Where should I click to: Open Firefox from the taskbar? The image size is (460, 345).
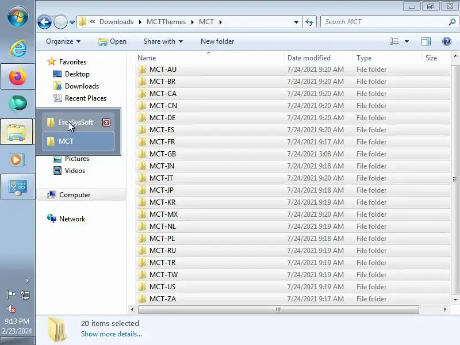coord(17,77)
